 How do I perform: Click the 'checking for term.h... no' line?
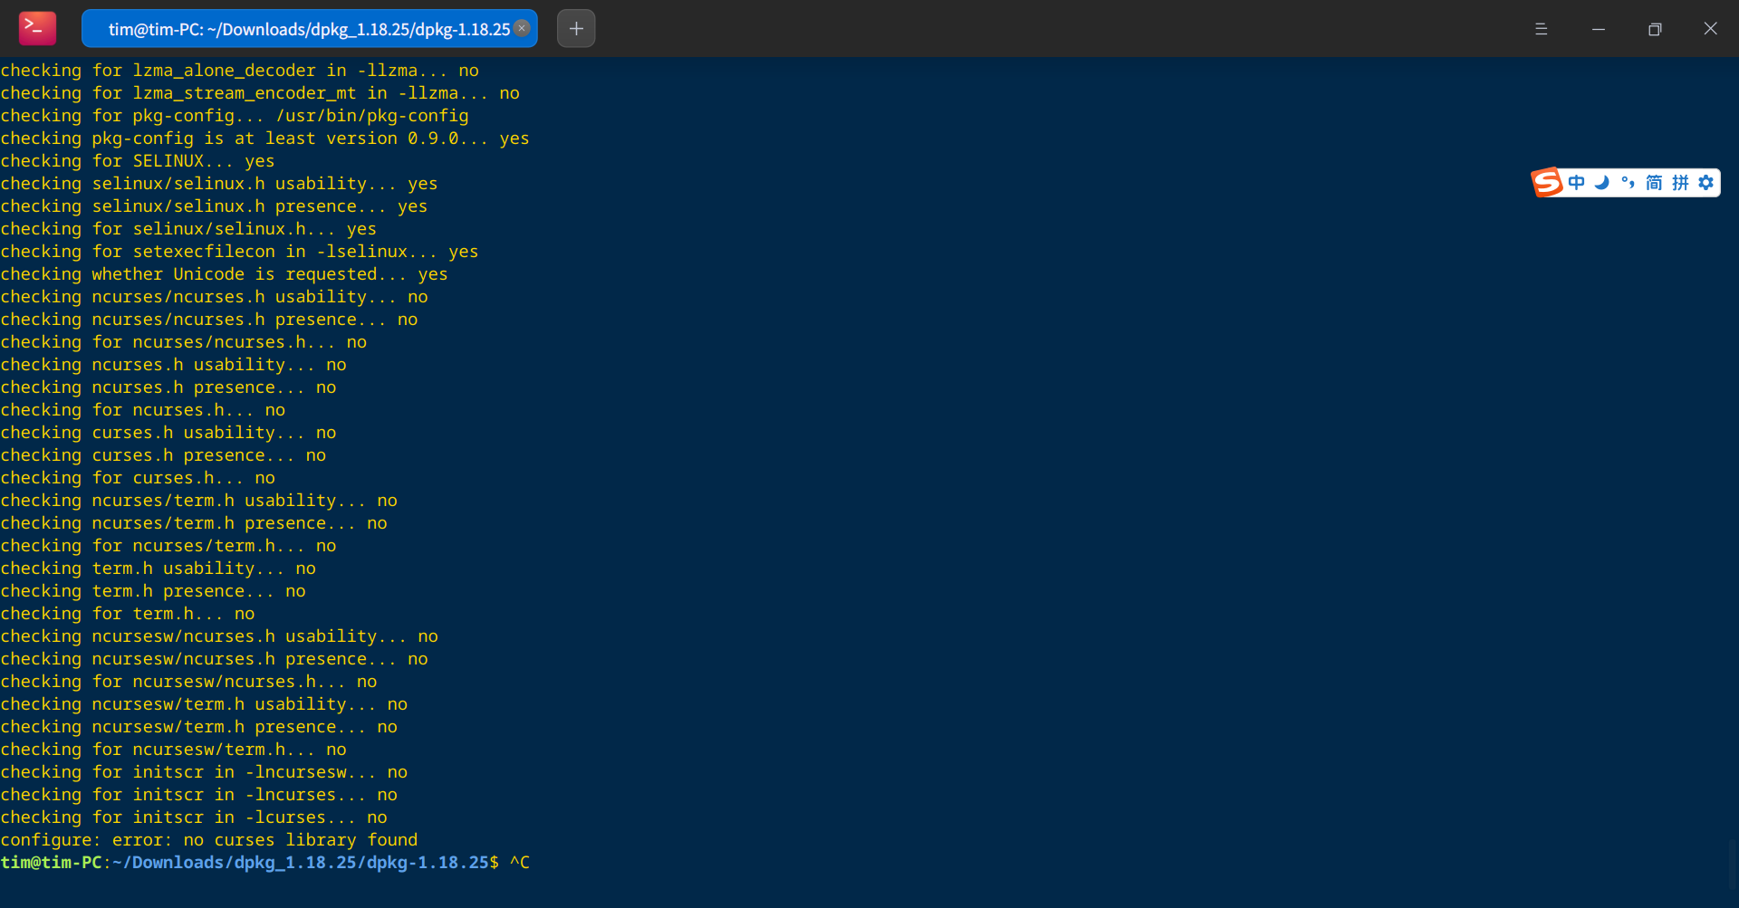tap(128, 614)
